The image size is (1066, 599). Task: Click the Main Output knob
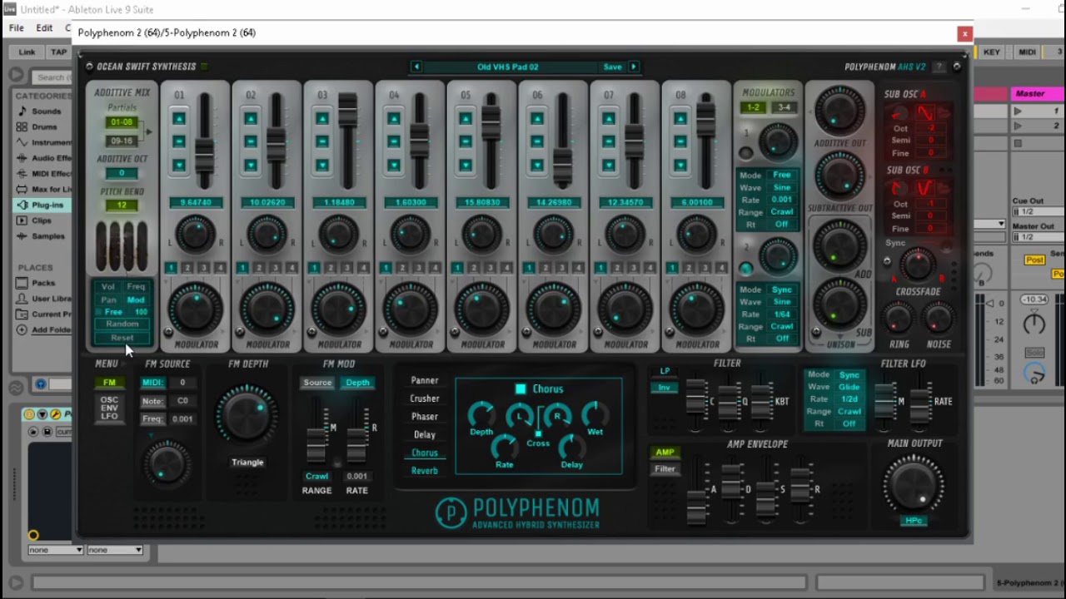tap(914, 485)
